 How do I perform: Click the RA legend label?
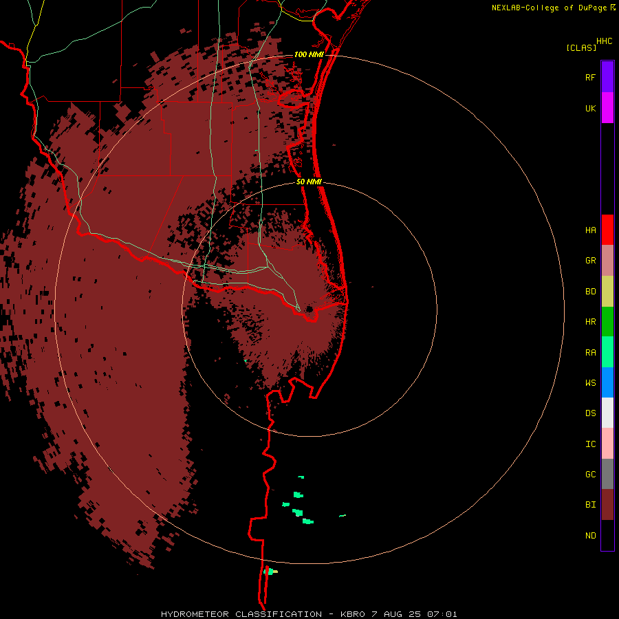[591, 353]
